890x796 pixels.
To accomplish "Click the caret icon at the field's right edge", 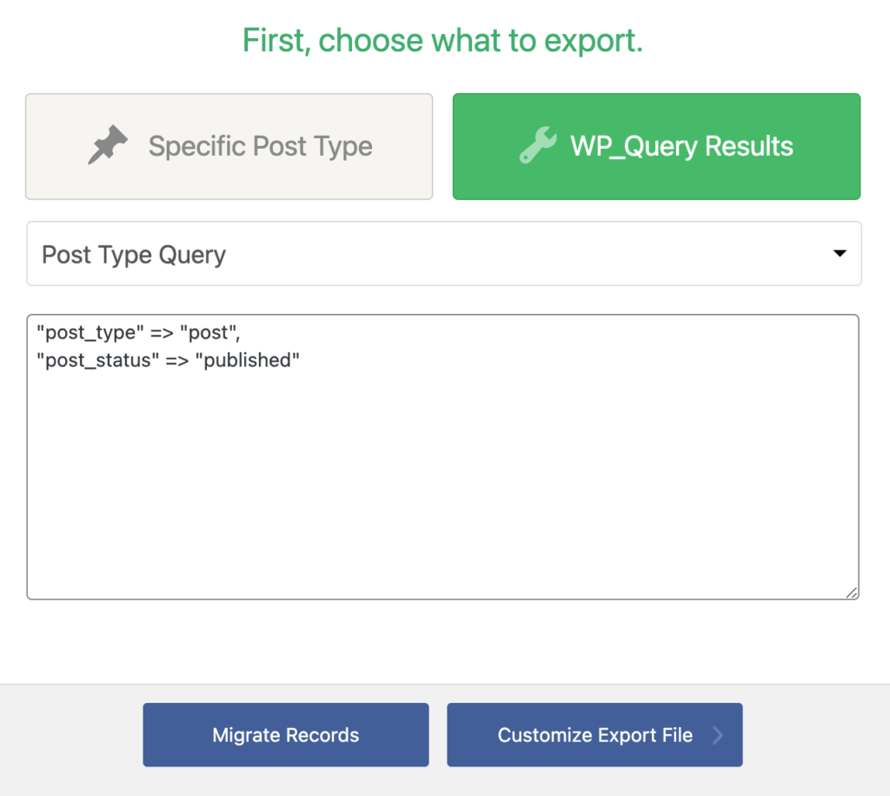I will point(840,253).
